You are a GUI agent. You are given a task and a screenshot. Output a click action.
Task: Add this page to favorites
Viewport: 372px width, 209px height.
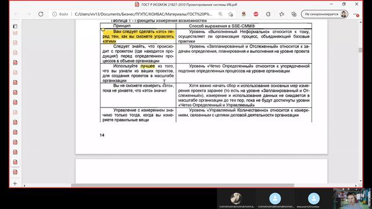(231, 14)
